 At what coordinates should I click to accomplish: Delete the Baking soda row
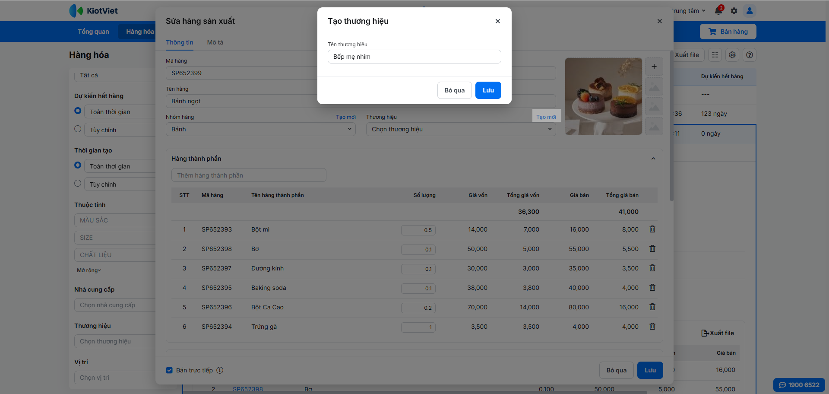pos(652,288)
